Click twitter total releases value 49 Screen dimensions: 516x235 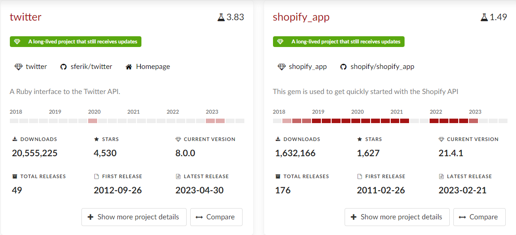[17, 190]
